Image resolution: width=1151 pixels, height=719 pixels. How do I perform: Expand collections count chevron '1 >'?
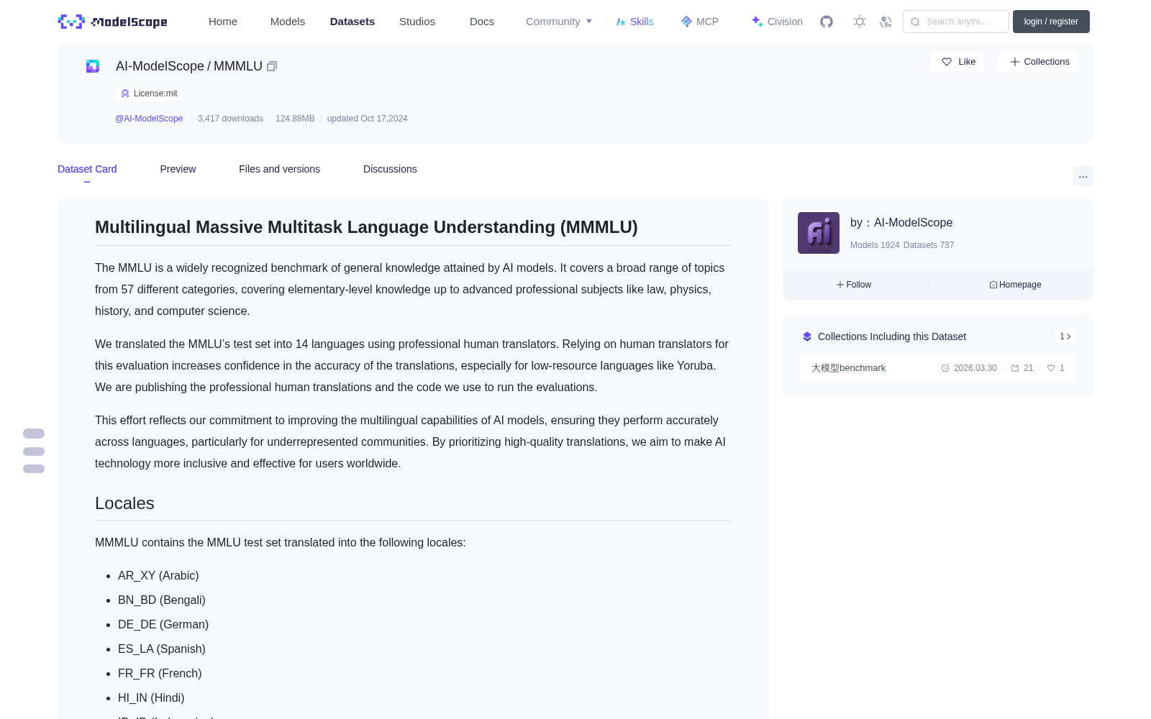pos(1065,336)
